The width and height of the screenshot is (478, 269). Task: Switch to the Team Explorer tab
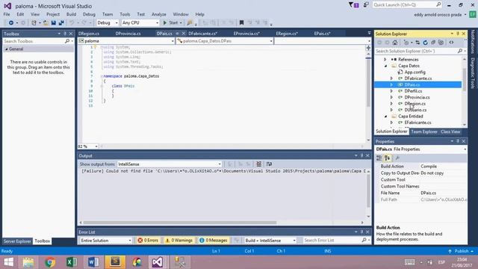pos(424,132)
